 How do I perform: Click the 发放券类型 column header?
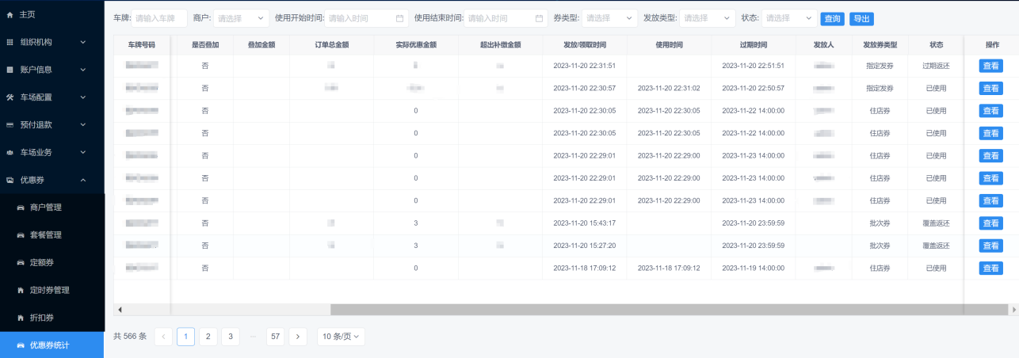tap(880, 45)
